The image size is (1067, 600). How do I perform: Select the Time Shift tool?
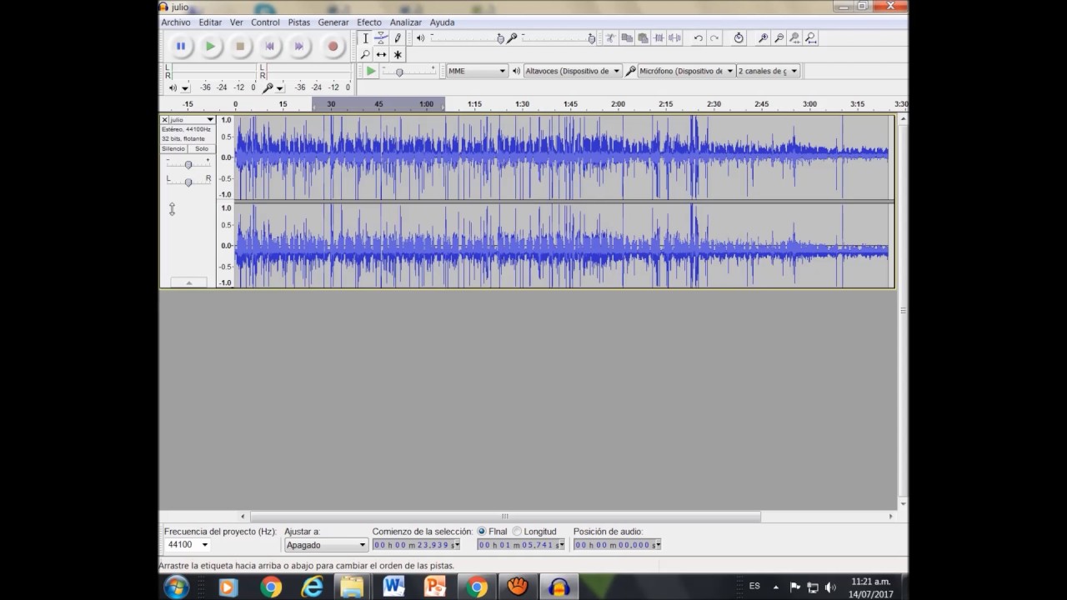[381, 54]
